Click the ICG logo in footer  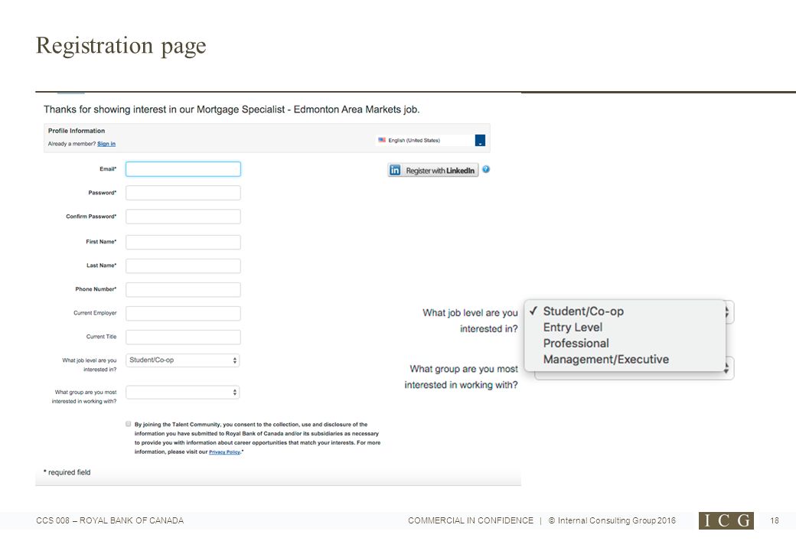pyautogui.click(x=726, y=520)
